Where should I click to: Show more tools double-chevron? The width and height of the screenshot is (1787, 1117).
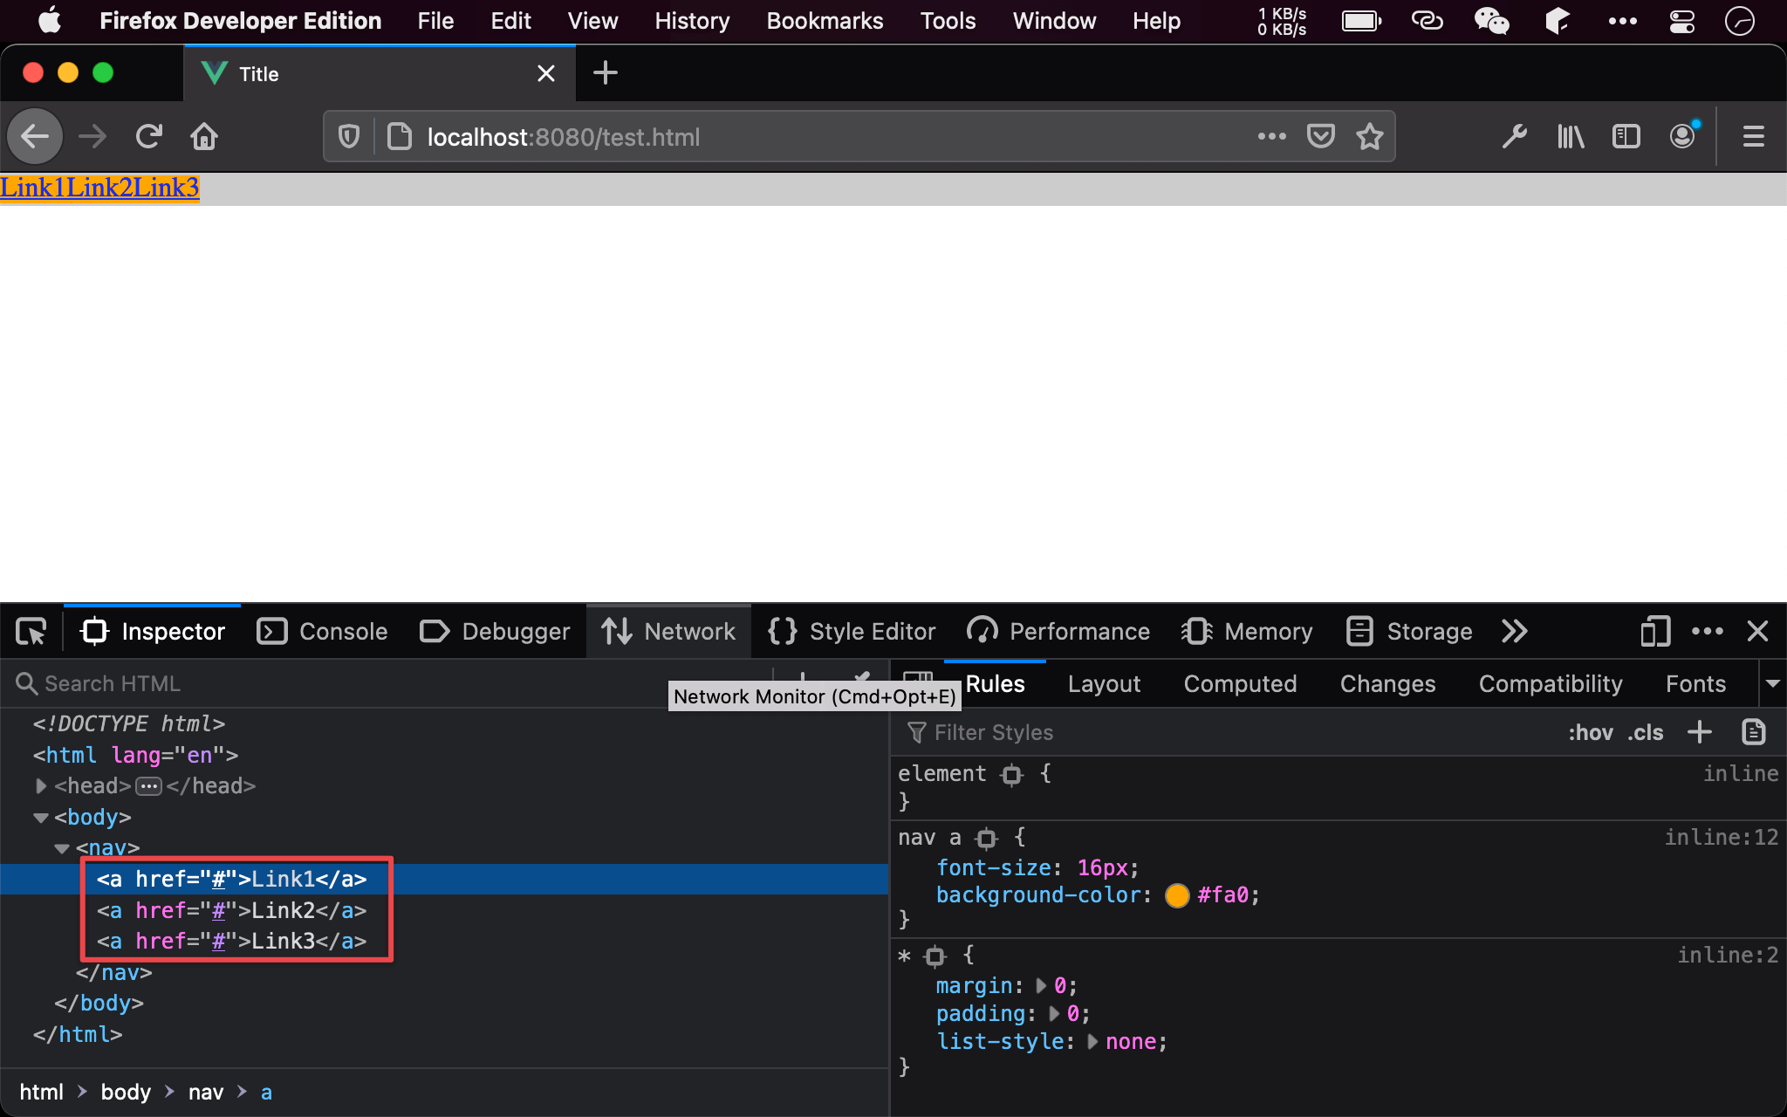pyautogui.click(x=1515, y=631)
